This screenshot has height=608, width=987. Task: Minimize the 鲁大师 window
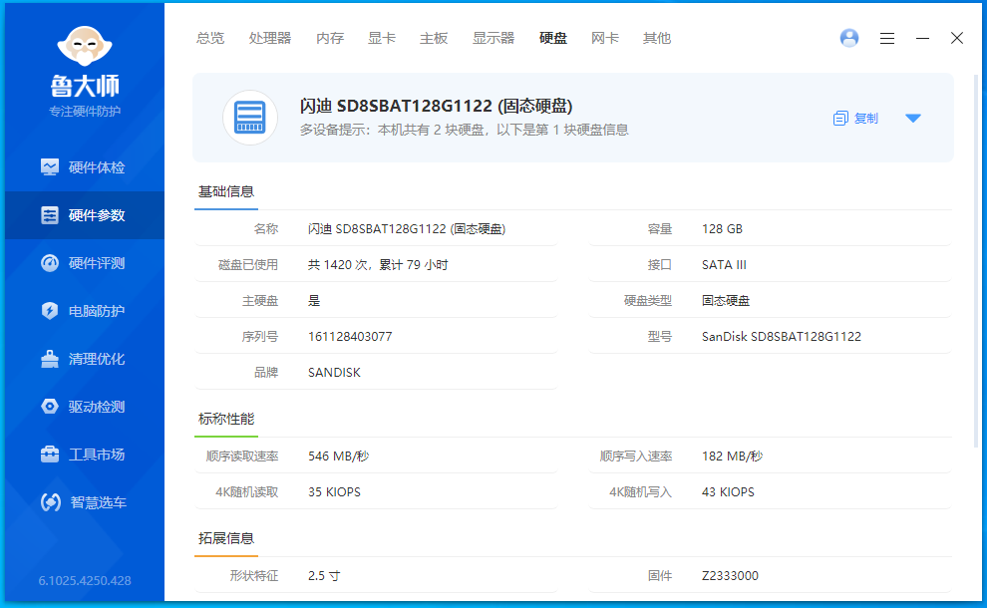tap(922, 39)
